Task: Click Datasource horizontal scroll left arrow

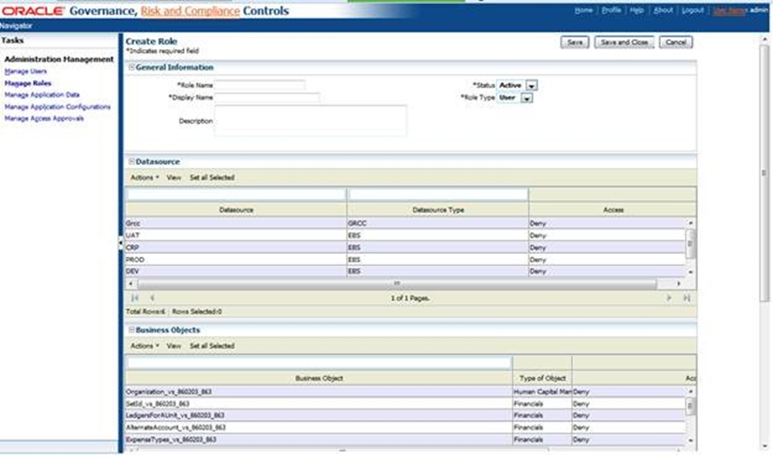Action: 131,283
